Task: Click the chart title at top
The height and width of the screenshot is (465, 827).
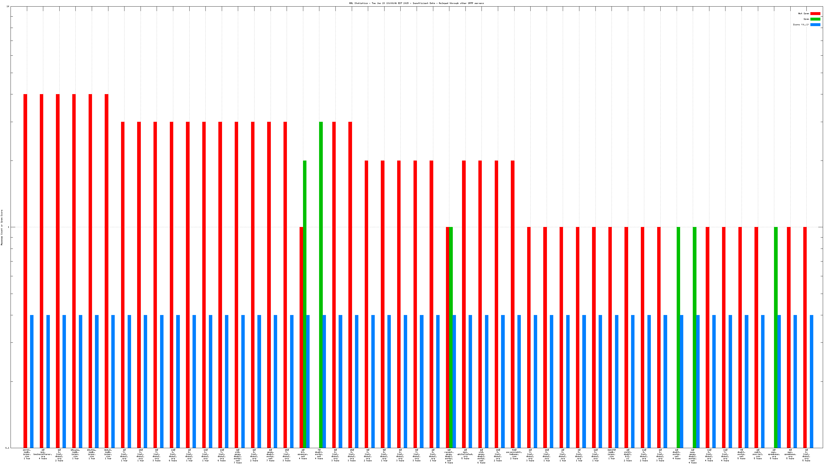Action: (416, 3)
